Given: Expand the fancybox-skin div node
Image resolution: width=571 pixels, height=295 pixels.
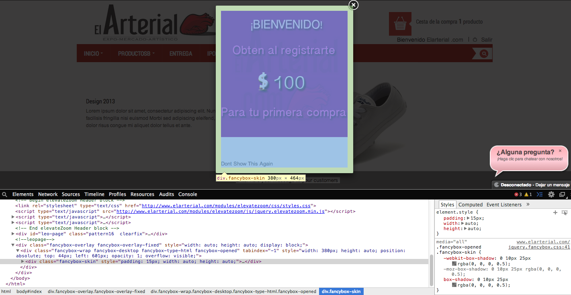Looking at the screenshot, I should (x=23, y=261).
